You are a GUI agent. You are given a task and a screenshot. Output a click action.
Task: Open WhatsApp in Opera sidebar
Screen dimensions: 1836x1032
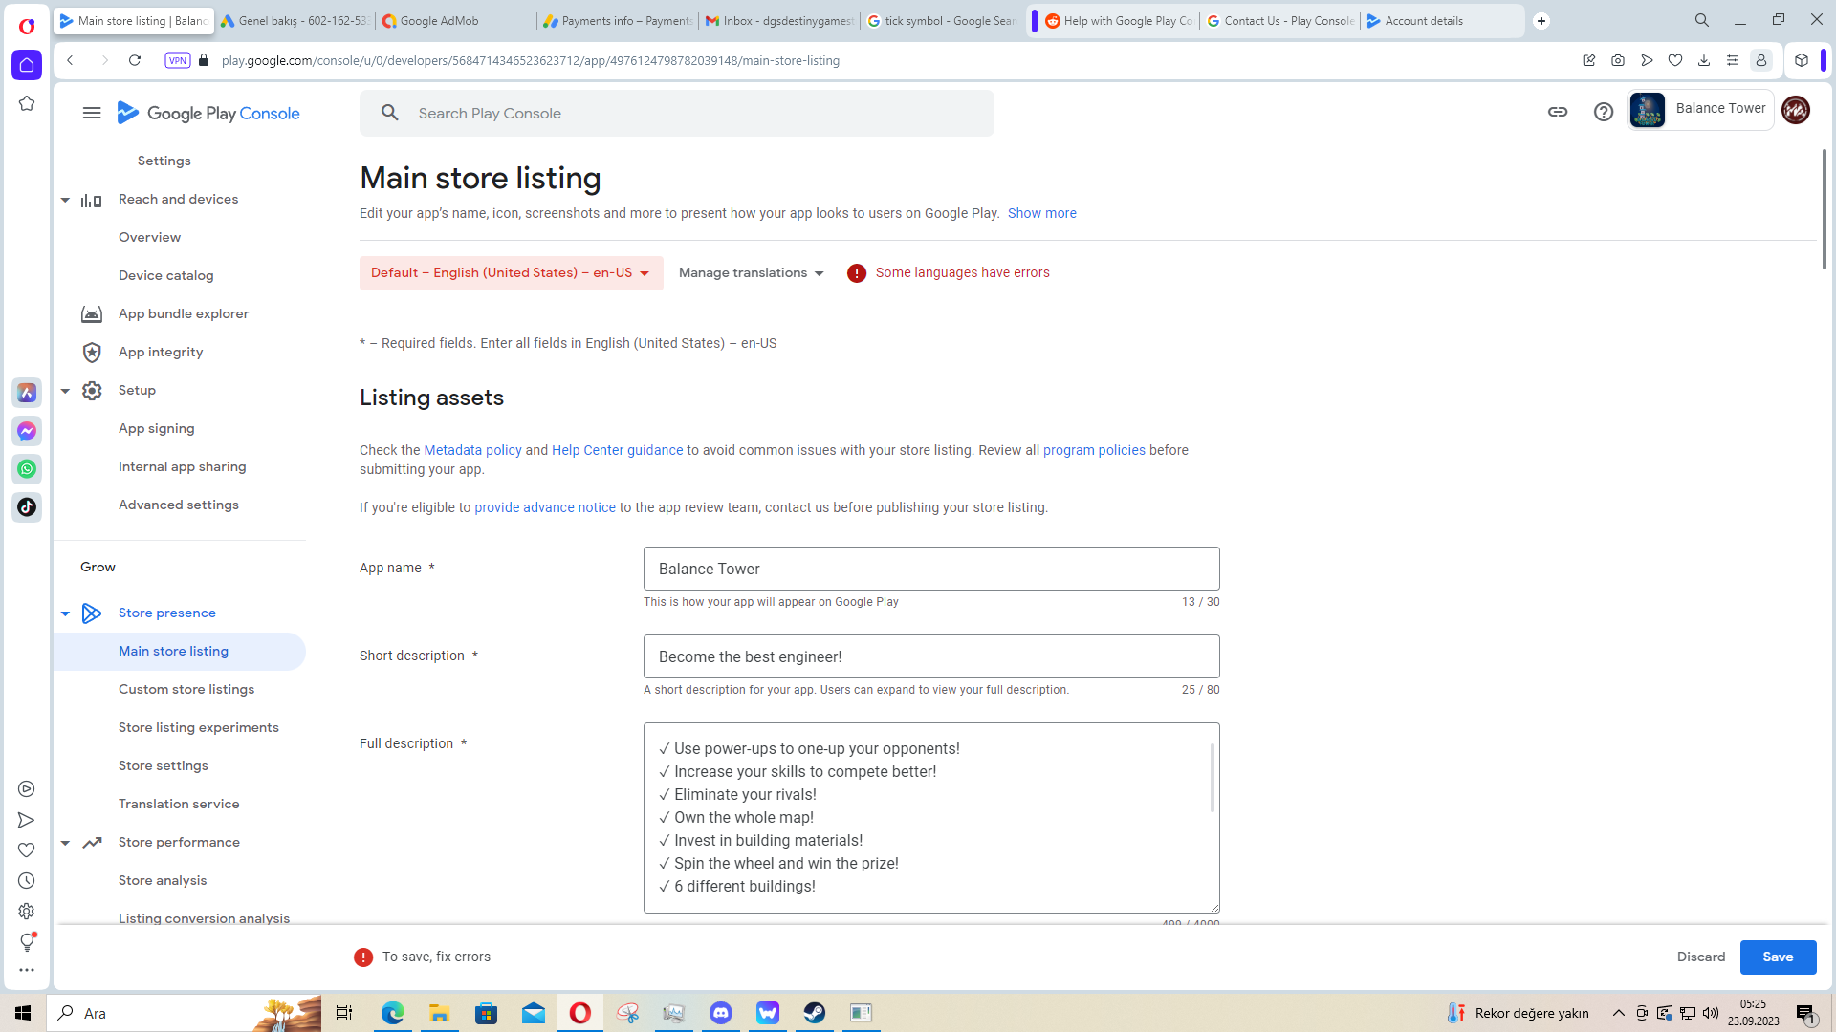point(27,469)
